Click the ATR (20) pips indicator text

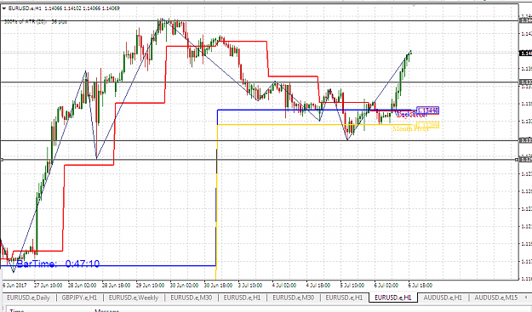pyautogui.click(x=36, y=22)
